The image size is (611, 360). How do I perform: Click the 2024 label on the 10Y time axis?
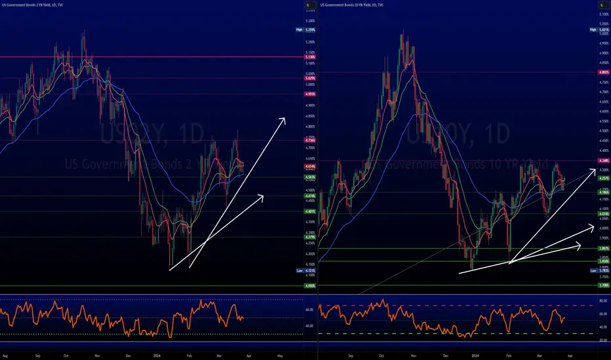click(x=475, y=355)
